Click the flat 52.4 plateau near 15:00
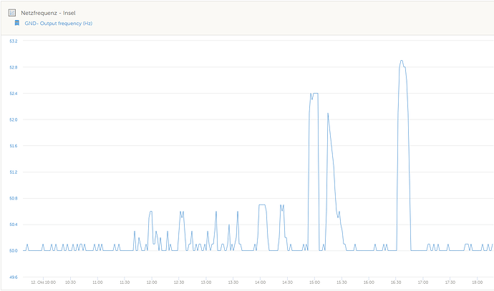The image size is (494, 291). click(x=315, y=94)
